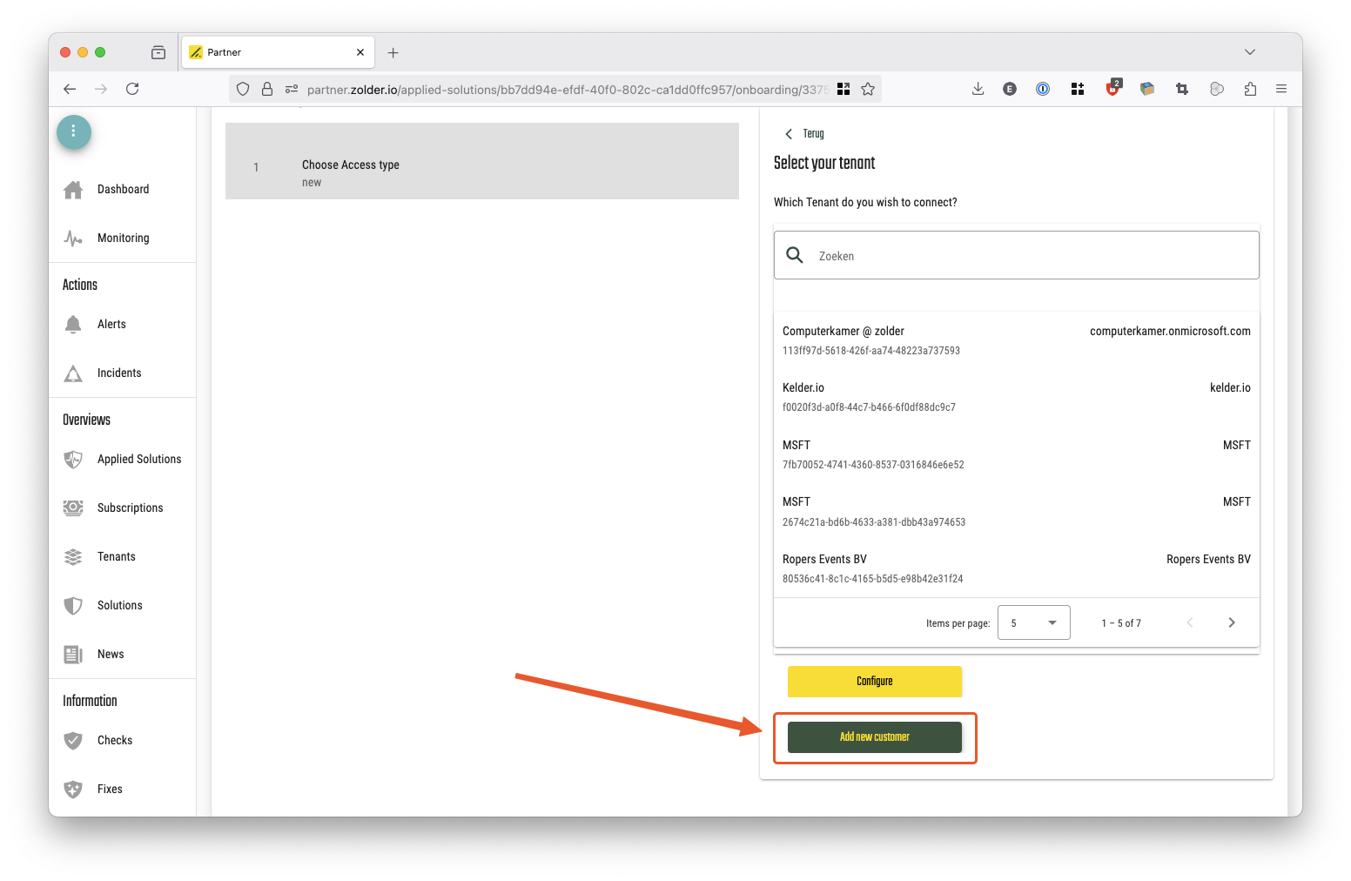Screen dimensions: 1351x881
Task: Open Tenants layers icon
Action: [73, 557]
